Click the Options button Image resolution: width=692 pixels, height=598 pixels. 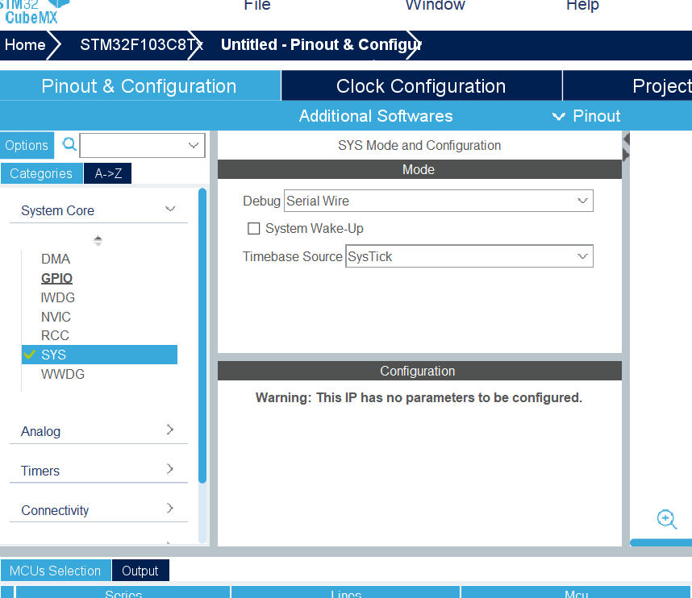click(x=27, y=145)
